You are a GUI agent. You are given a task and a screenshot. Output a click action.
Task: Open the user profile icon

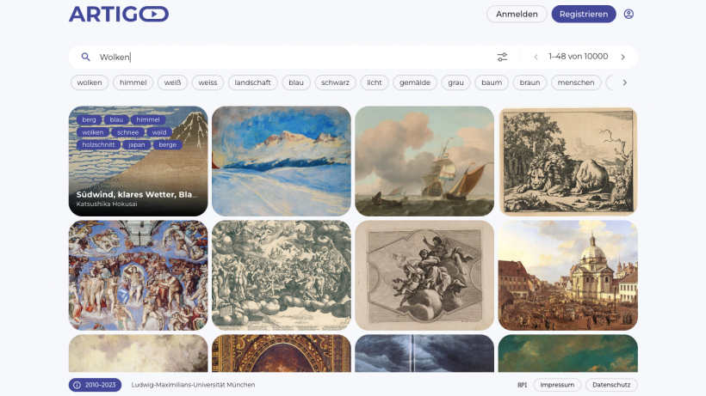click(x=629, y=14)
